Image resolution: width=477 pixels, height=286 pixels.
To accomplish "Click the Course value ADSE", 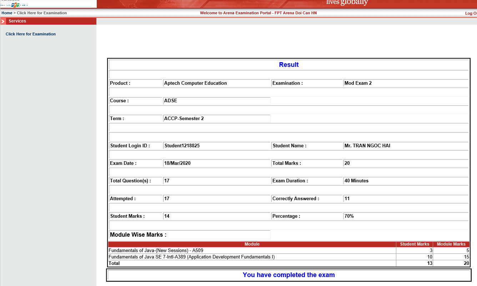I will 171,100.
